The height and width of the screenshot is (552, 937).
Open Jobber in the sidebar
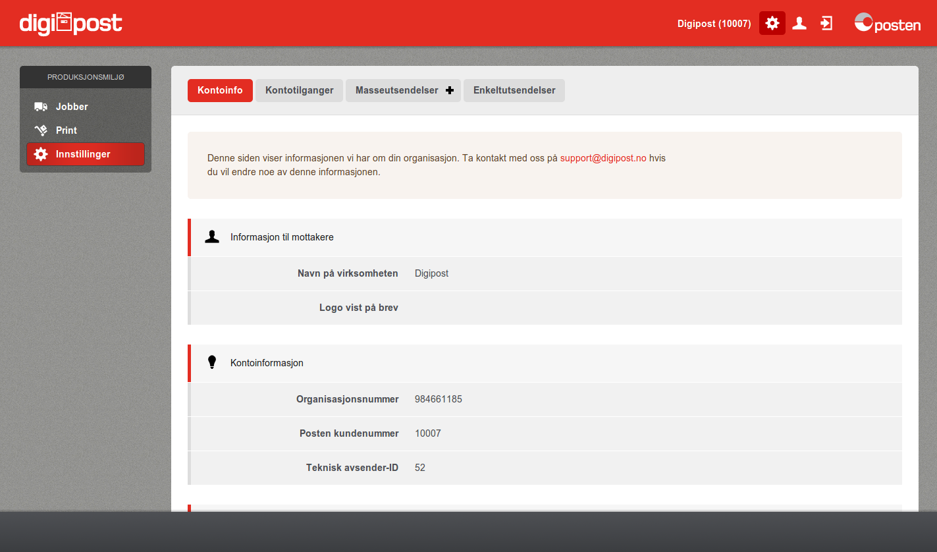point(86,107)
